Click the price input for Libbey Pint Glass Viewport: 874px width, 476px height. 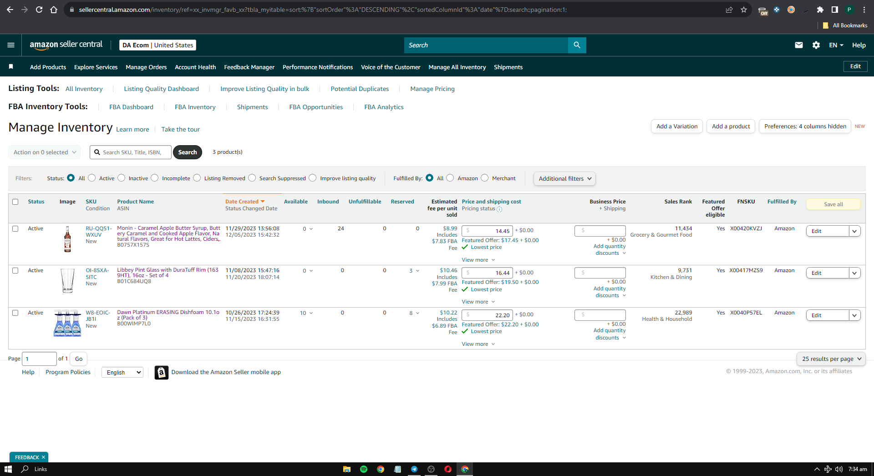click(x=487, y=273)
